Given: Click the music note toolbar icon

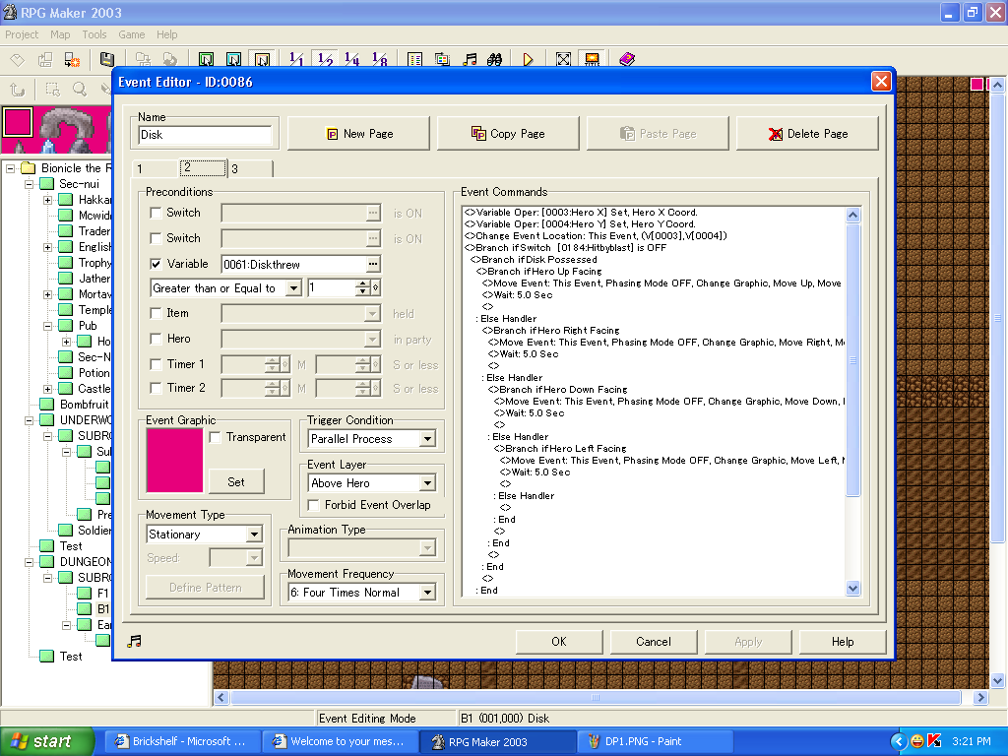Looking at the screenshot, I should (471, 60).
